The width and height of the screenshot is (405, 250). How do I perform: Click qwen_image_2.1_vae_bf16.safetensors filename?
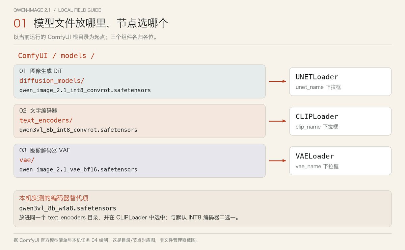pos(78,169)
